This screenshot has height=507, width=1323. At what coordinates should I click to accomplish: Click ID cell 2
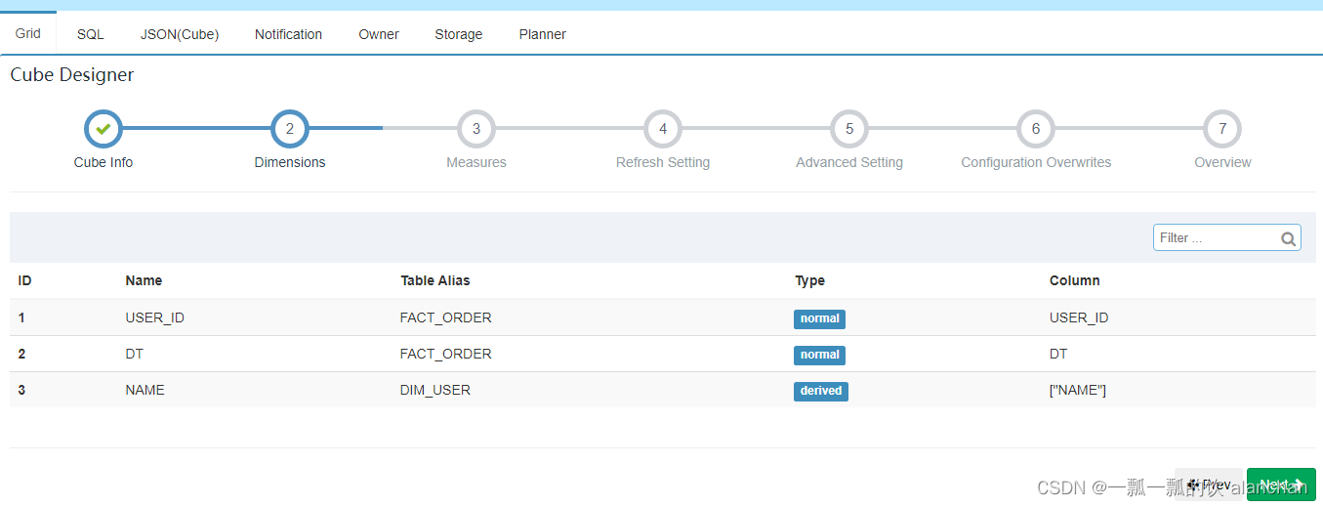[21, 354]
